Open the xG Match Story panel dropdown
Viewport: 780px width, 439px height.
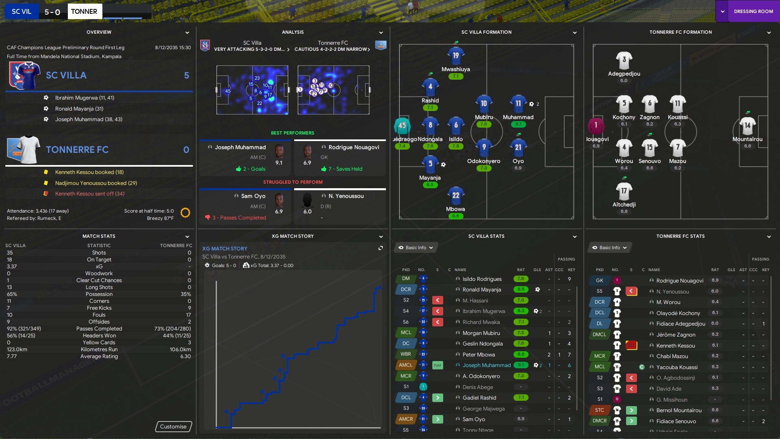click(381, 237)
